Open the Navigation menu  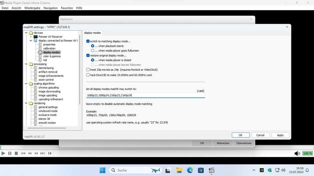click(51, 8)
